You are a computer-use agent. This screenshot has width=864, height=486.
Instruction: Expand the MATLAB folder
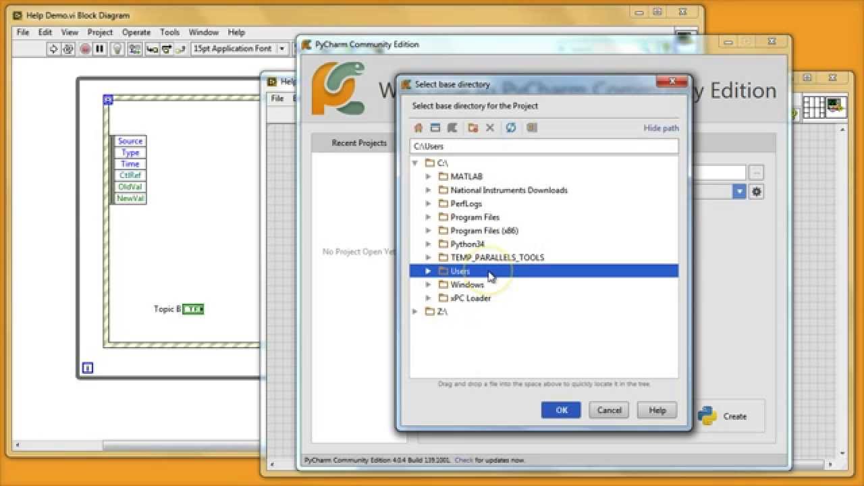pos(428,176)
